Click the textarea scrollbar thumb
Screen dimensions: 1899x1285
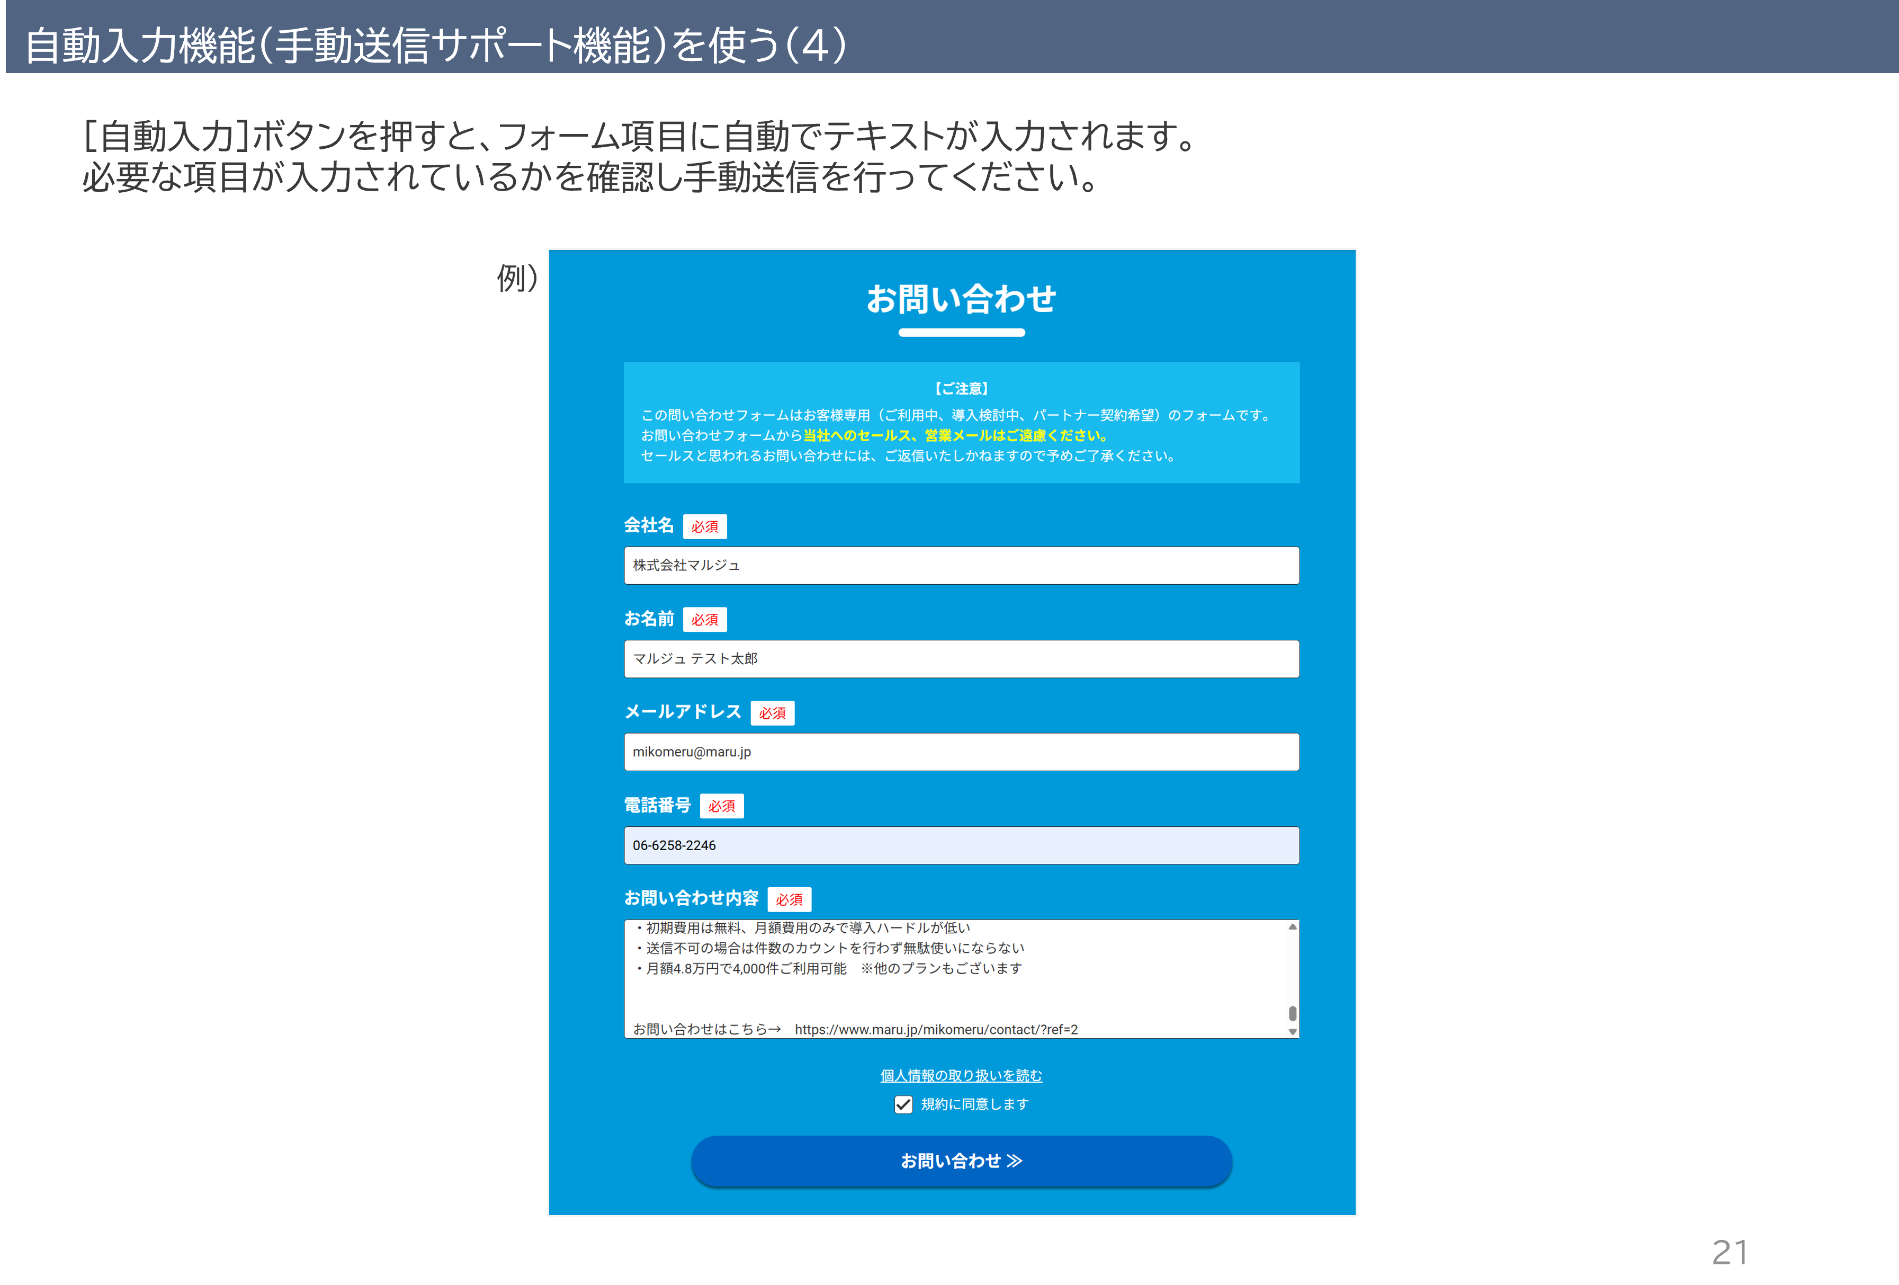pos(1292,1013)
